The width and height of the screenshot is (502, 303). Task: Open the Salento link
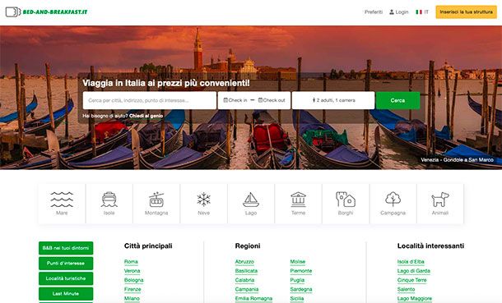click(406, 290)
